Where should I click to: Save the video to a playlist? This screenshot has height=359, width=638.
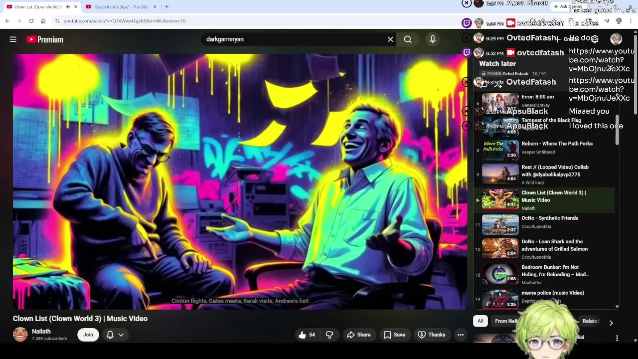point(394,335)
